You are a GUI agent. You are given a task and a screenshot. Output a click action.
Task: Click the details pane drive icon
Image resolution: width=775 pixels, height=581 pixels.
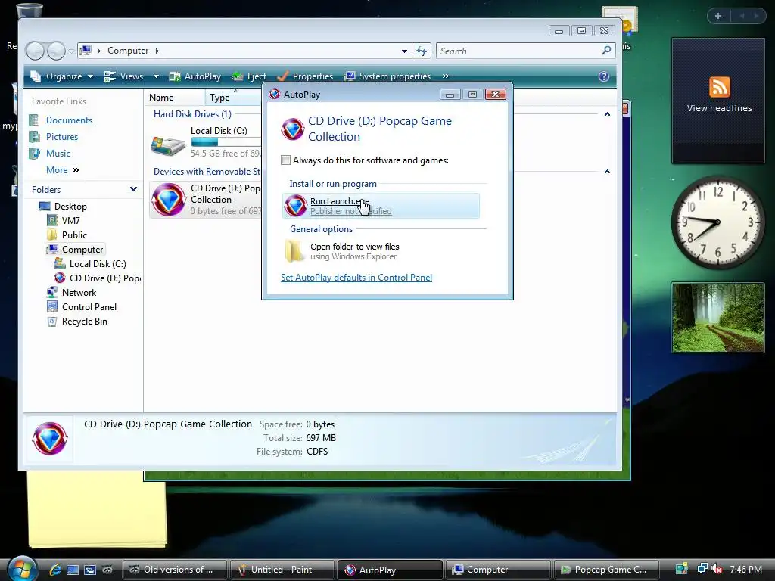(49, 438)
